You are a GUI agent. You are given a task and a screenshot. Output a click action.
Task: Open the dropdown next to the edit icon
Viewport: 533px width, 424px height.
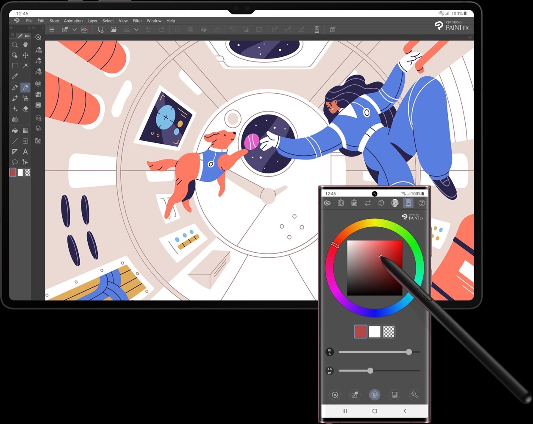(x=75, y=30)
